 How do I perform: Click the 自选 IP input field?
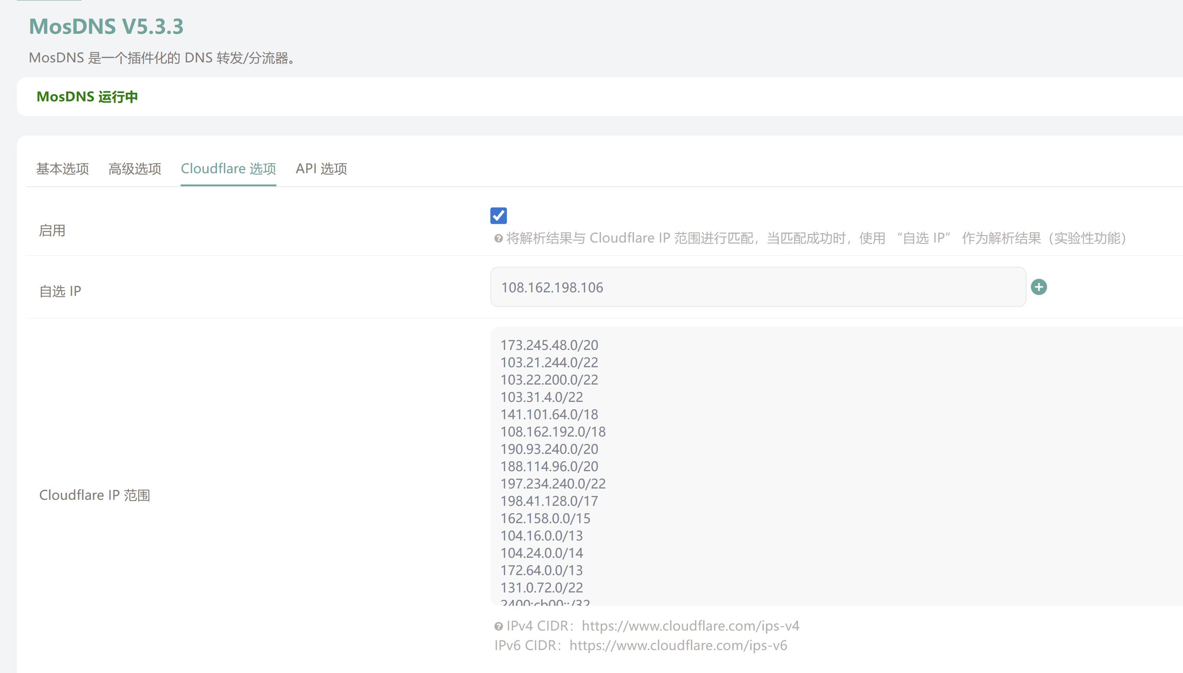758,287
